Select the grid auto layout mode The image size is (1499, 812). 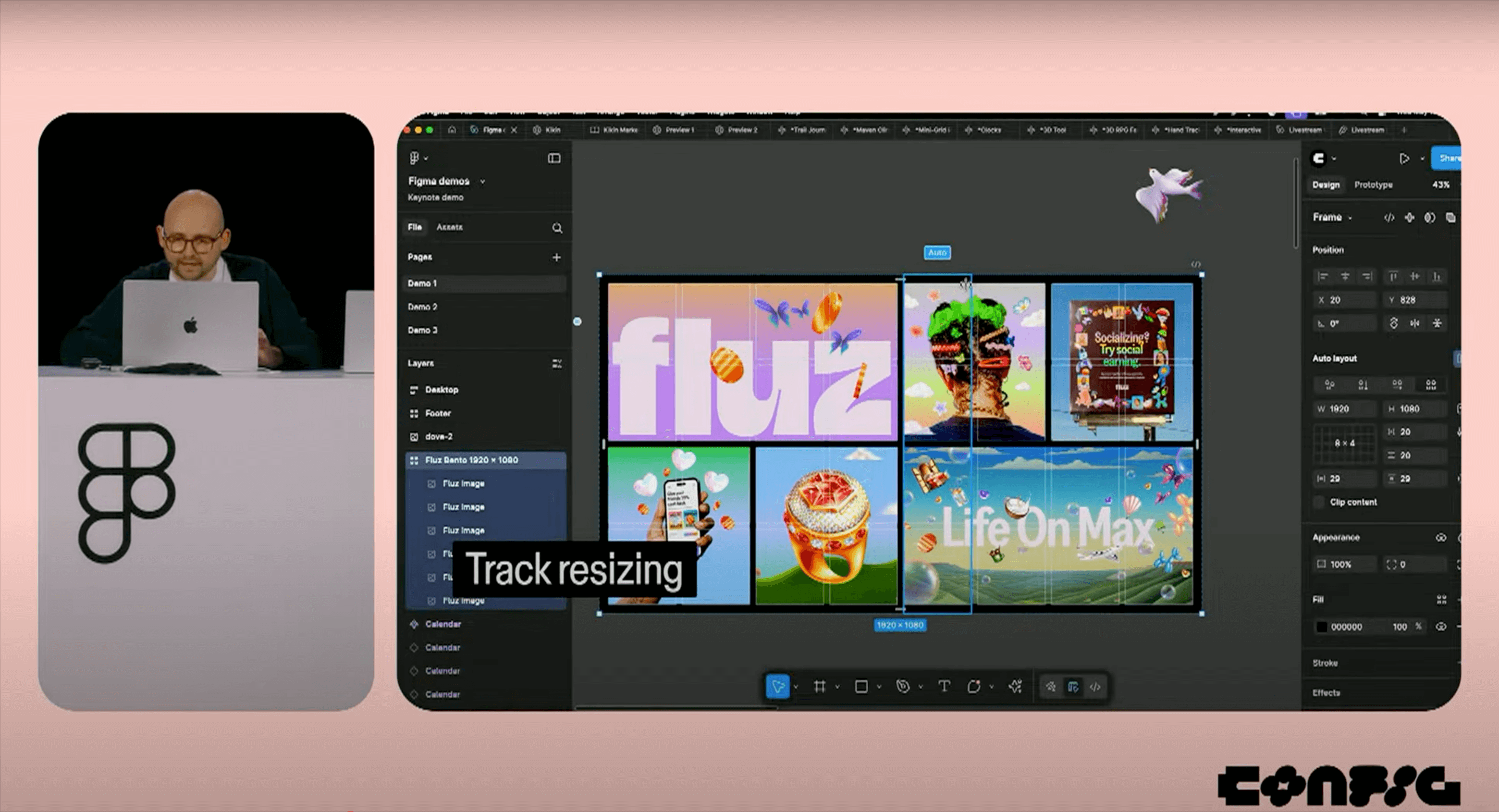1431,385
